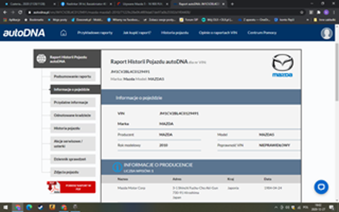Click the VIN value in information table

click(x=179, y=114)
